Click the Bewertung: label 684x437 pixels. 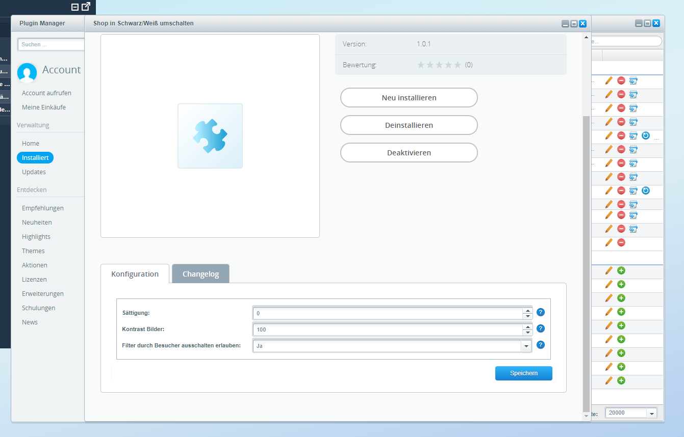pos(360,65)
